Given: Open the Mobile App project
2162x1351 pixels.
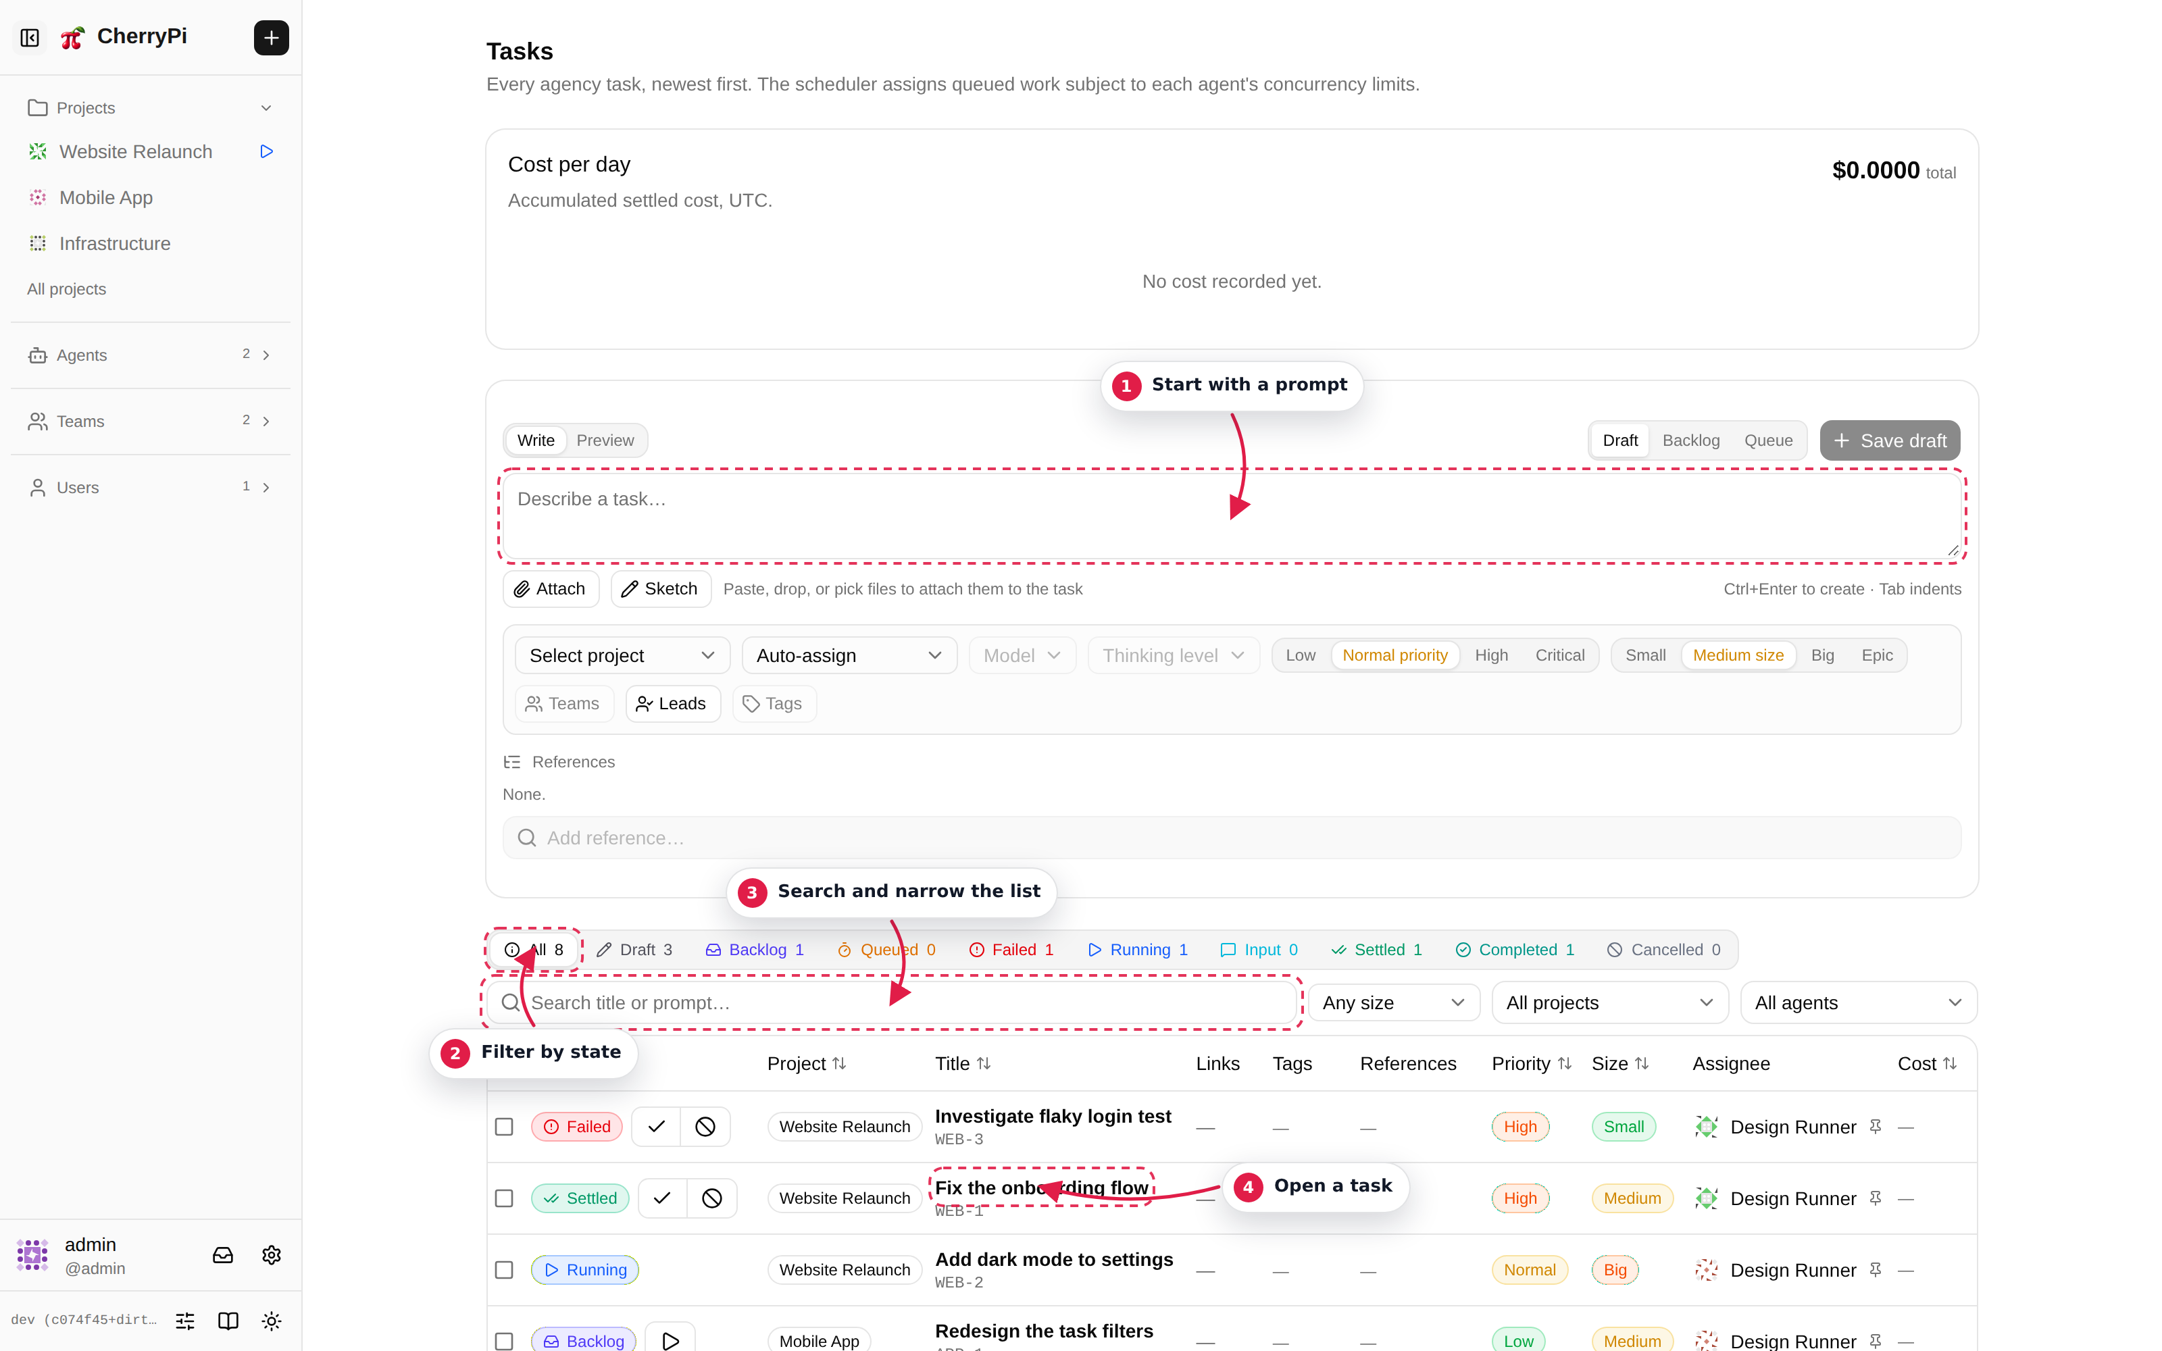Looking at the screenshot, I should (105, 197).
